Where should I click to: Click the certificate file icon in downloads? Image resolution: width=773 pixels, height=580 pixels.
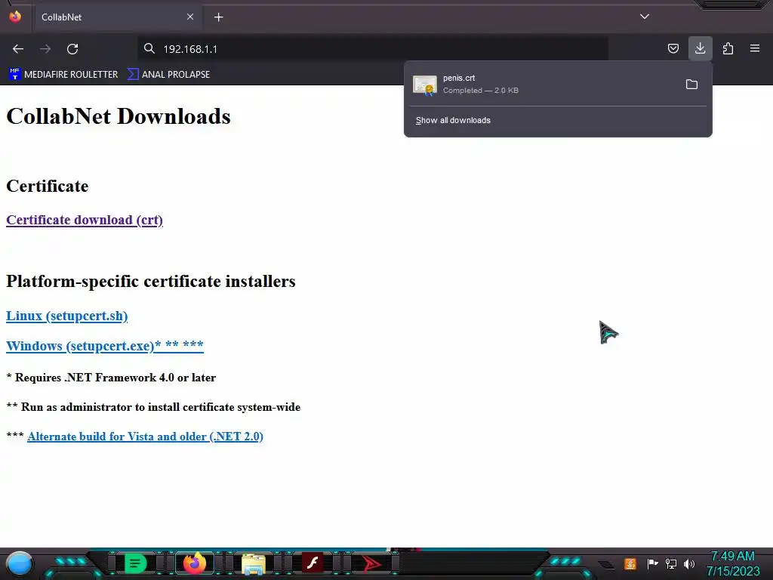click(x=425, y=85)
